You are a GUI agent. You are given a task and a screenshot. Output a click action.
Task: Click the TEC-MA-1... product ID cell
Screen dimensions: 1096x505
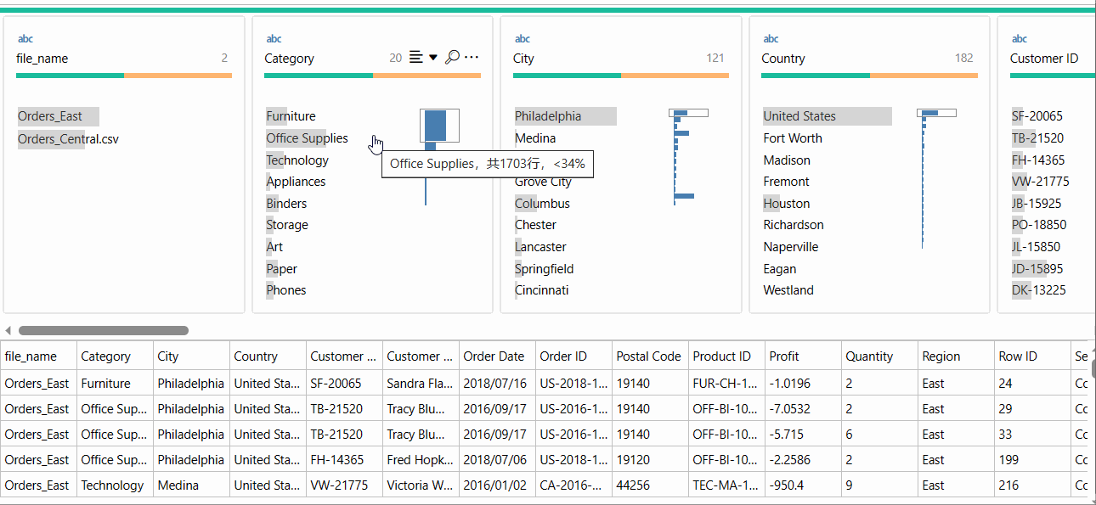727,485
